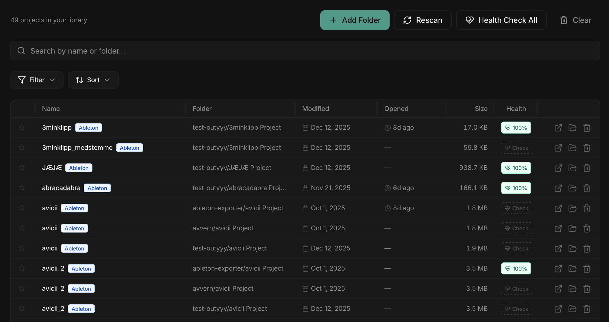Delete the 3minklipp_medstemme project
The height and width of the screenshot is (322, 609).
(x=586, y=148)
